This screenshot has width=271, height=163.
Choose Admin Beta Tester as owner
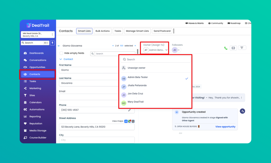[156, 78]
